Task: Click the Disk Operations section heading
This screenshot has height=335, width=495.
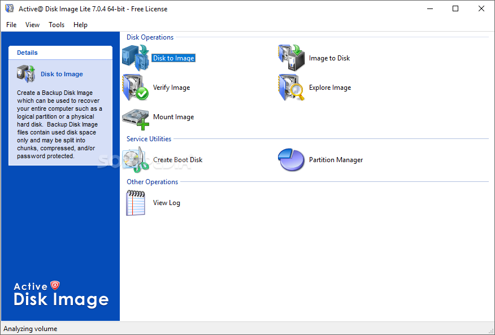Action: tap(150, 37)
